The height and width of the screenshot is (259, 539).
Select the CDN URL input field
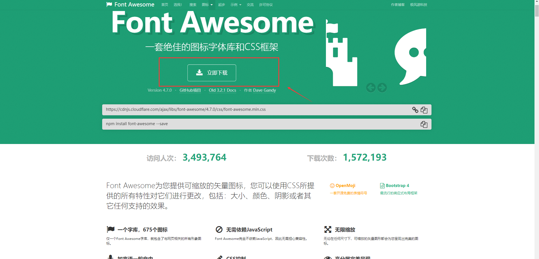click(x=253, y=109)
